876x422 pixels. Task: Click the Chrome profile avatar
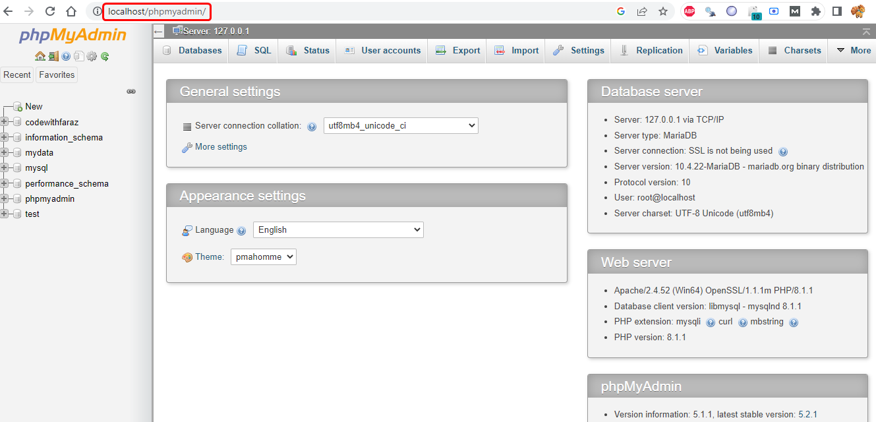[858, 11]
